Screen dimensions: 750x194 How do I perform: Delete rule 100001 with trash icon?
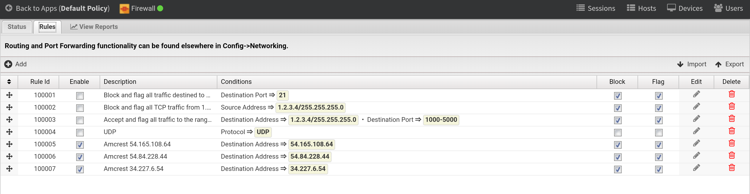732,94
